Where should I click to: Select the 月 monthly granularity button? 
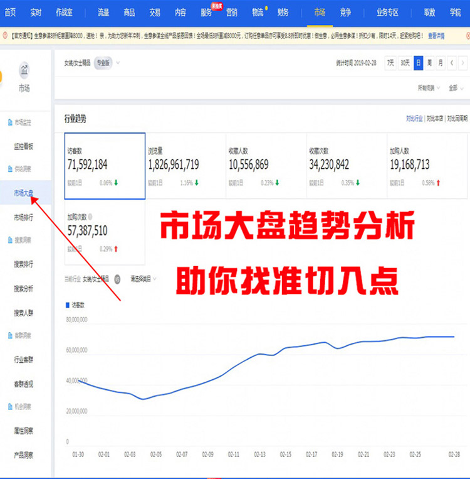point(441,63)
